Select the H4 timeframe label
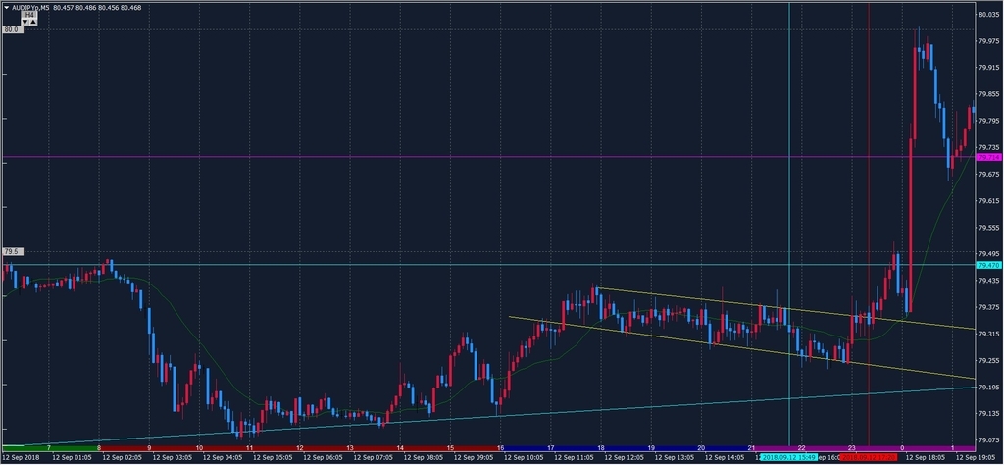The height and width of the screenshot is (465, 1004). tap(29, 15)
